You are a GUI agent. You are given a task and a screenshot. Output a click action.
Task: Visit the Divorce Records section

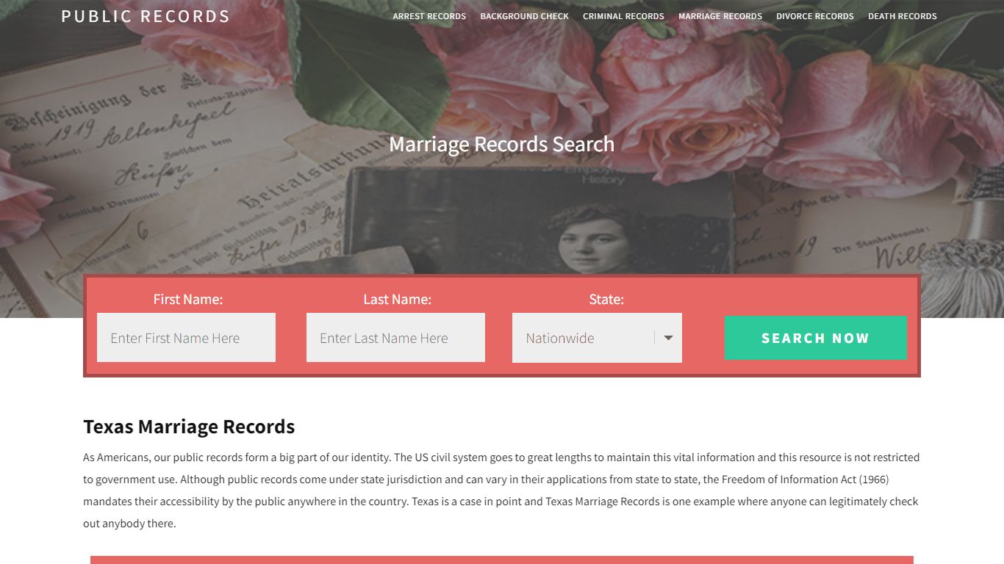[x=815, y=16]
